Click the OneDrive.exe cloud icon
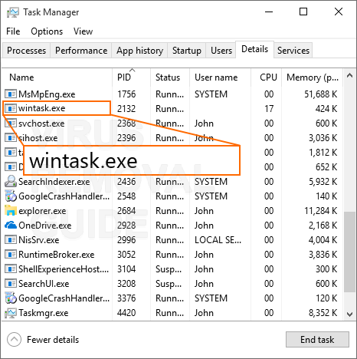Viewport: 357px width, 359px height. [x=11, y=226]
